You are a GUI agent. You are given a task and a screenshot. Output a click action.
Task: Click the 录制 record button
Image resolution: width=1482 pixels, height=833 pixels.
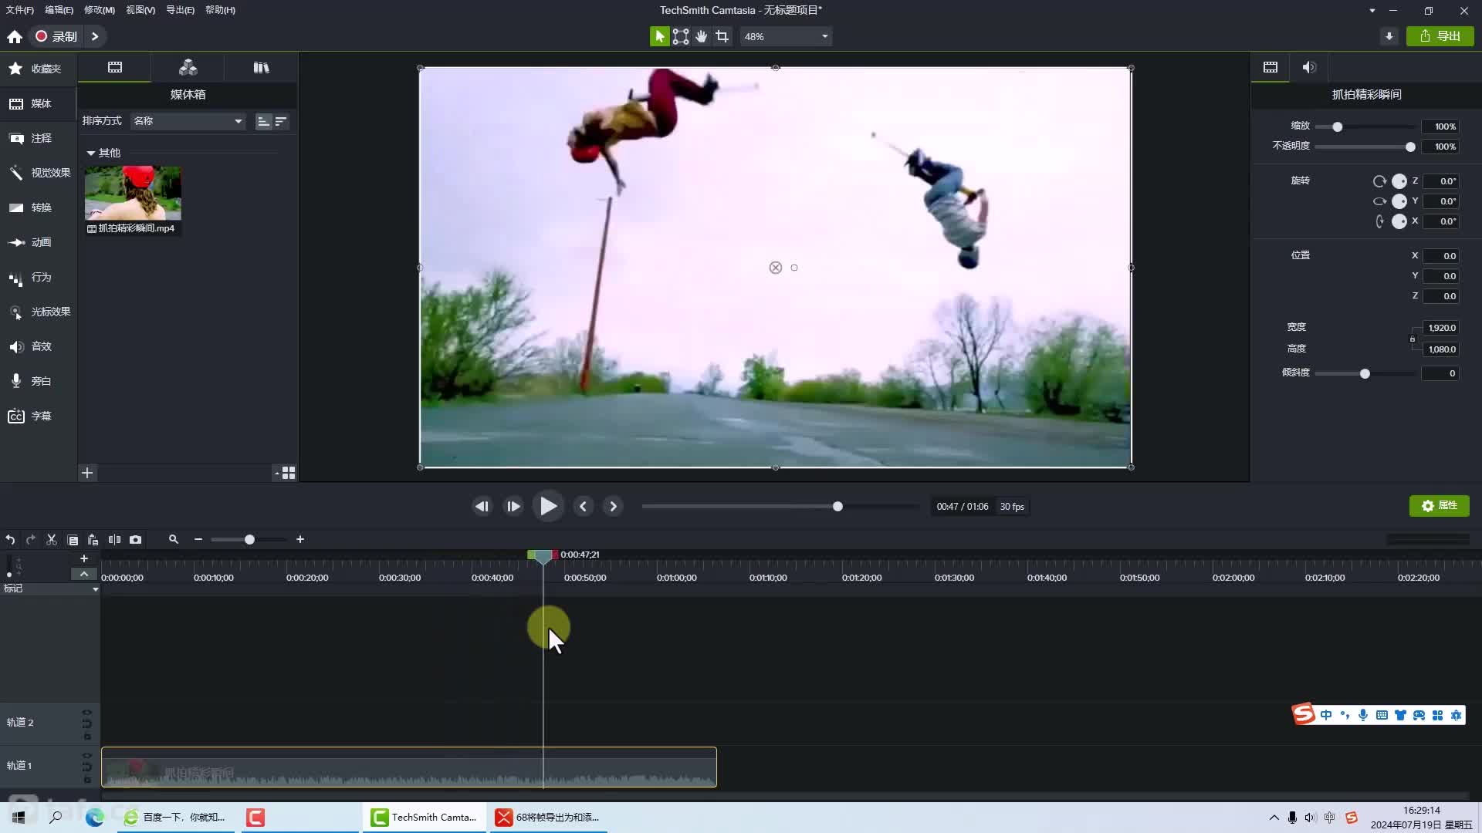[x=56, y=36]
